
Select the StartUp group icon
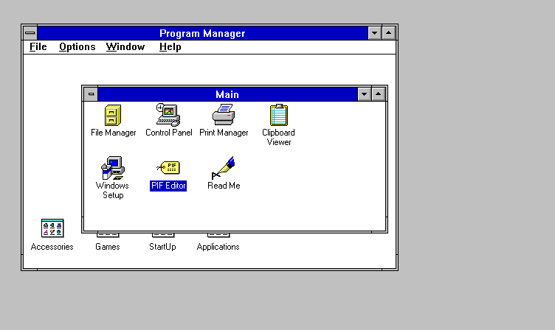pyautogui.click(x=163, y=235)
